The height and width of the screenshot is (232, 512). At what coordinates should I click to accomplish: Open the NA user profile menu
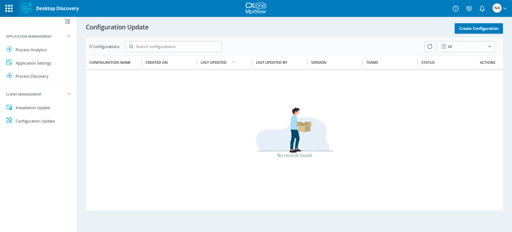(499, 8)
